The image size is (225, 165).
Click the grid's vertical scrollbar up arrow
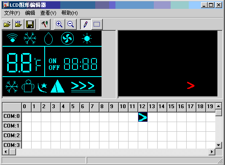219,106
